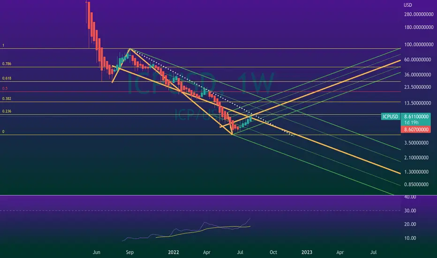Click the Jul label following 2023
This screenshot has height=258, width=437.
373,252
